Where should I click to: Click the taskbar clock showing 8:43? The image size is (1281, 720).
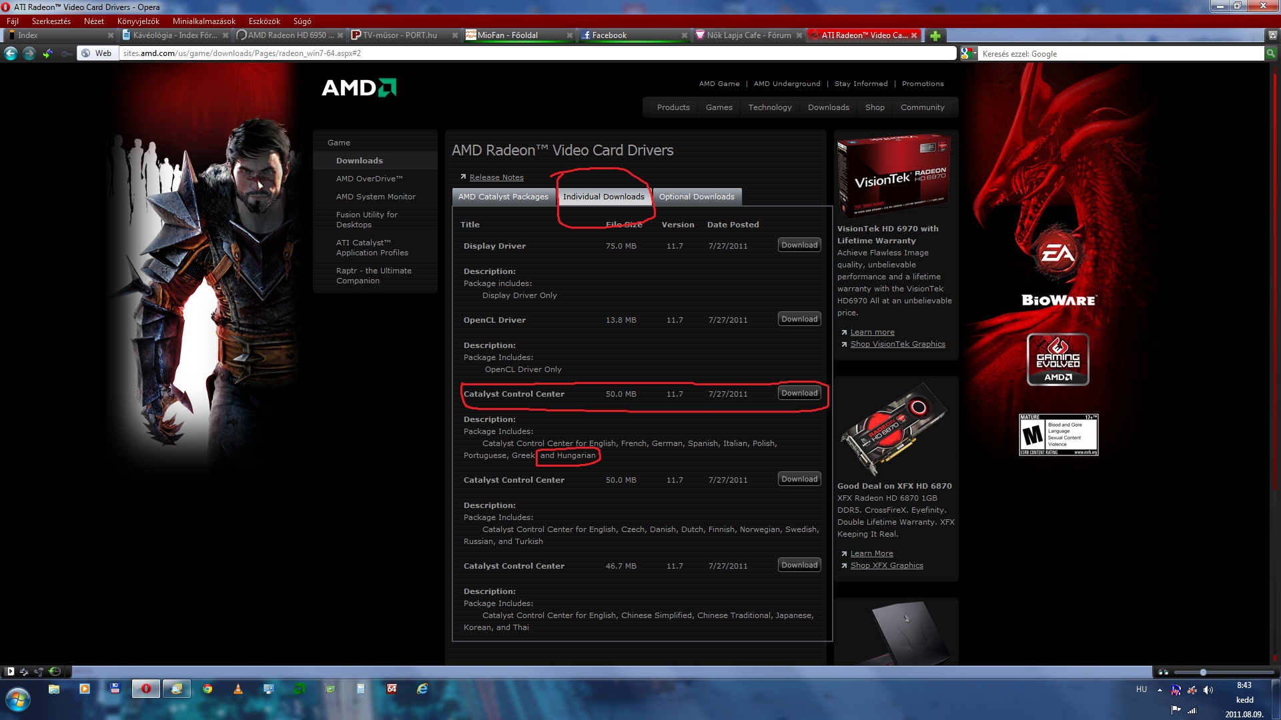coord(1244,685)
